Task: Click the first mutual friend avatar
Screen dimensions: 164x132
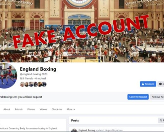Action: [x=22, y=84]
